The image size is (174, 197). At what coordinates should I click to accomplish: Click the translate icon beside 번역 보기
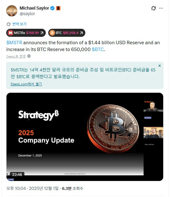tap(8, 24)
